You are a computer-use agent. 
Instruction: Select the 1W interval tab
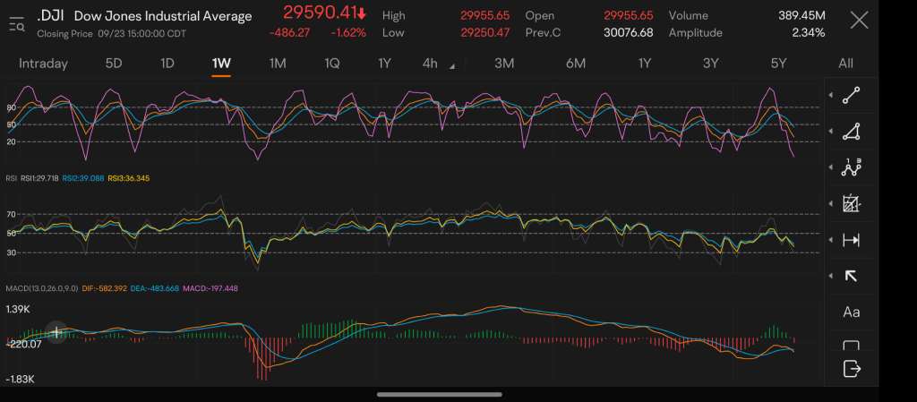[222, 64]
